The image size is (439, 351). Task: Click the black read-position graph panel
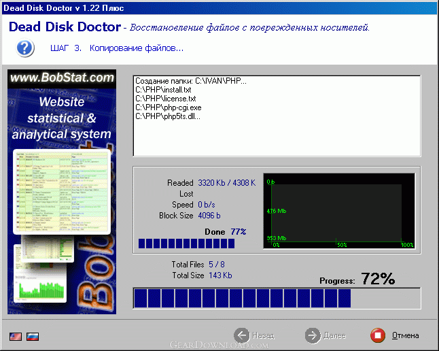[x=339, y=211]
